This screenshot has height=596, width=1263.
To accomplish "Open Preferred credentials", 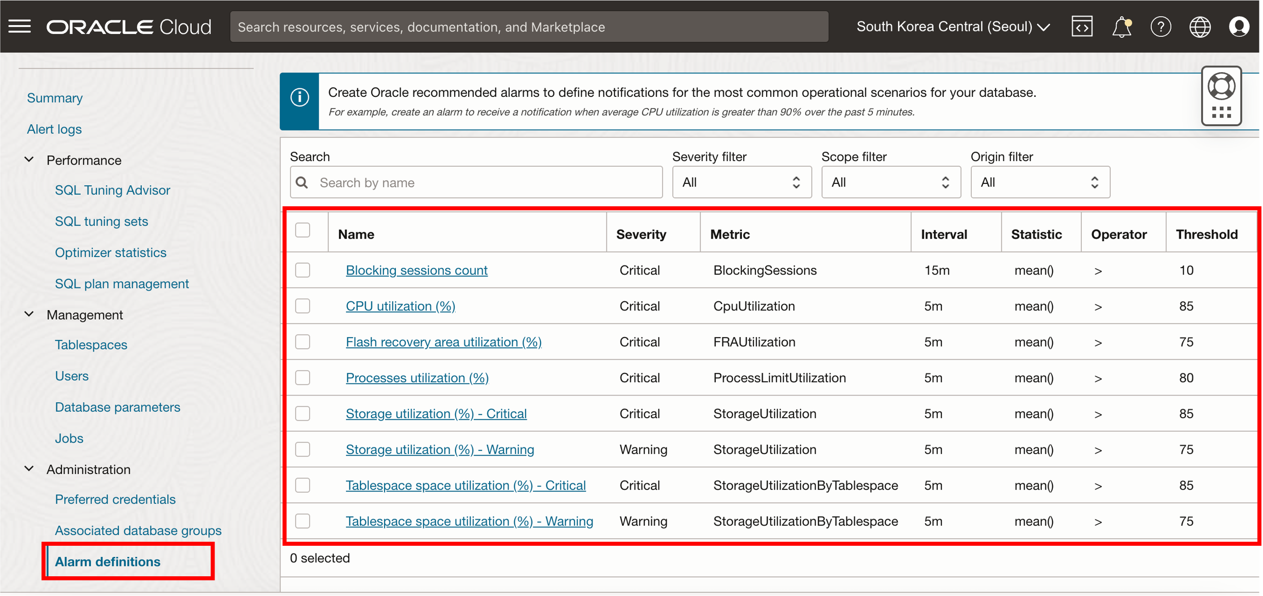I will coord(115,500).
